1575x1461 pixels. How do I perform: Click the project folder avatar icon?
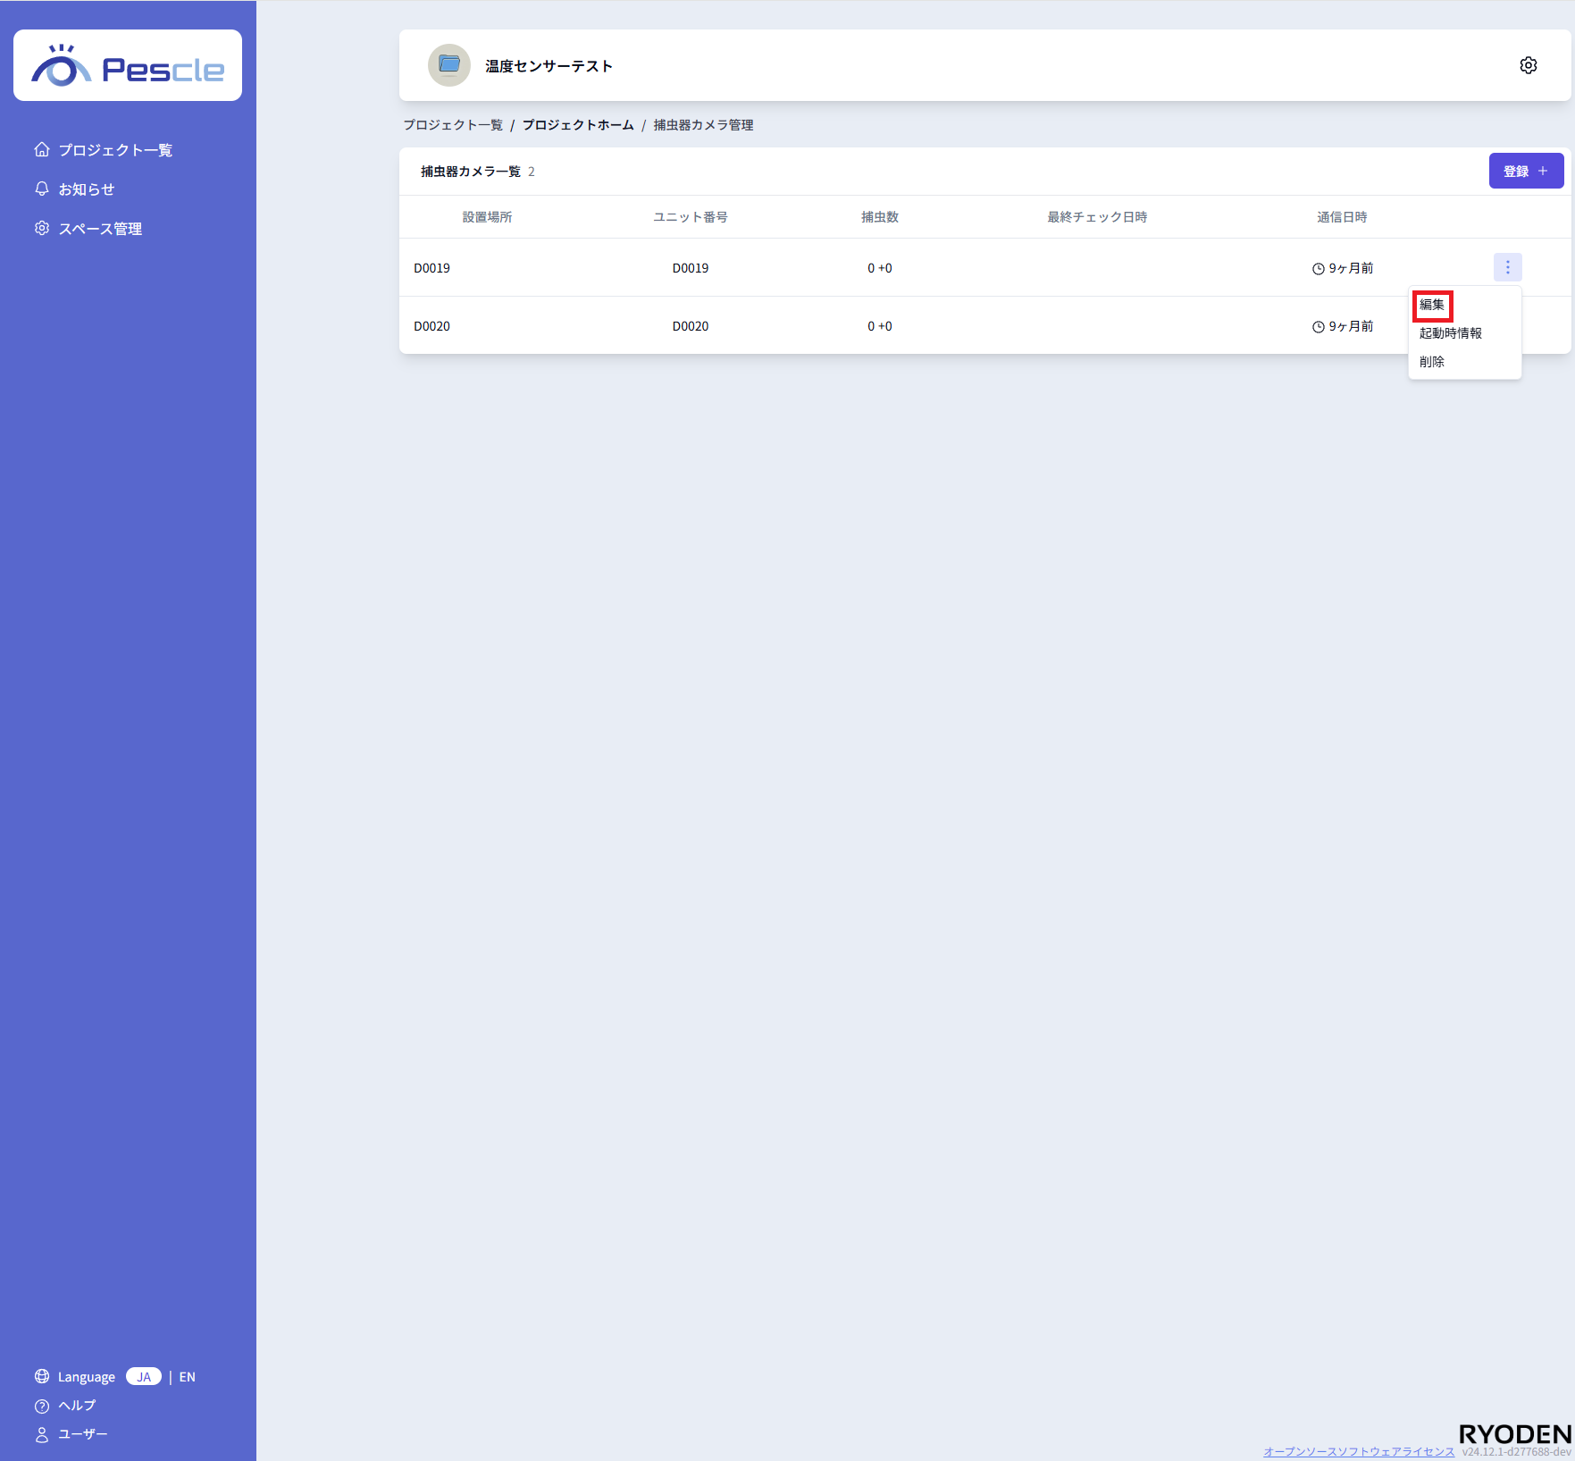[x=448, y=65]
